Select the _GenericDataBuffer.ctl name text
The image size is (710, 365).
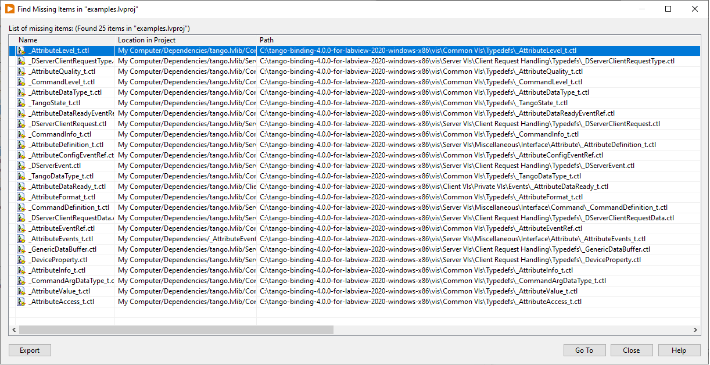pyautogui.click(x=63, y=249)
